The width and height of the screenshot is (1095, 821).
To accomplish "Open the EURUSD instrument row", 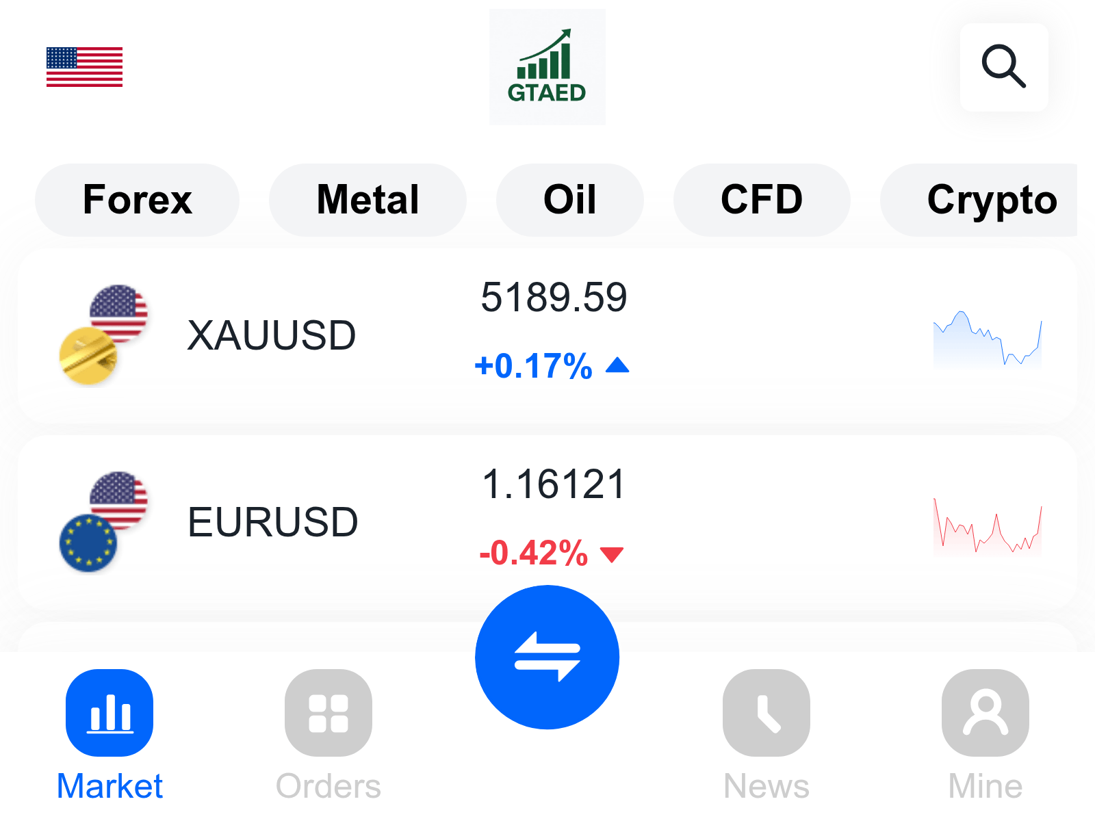I will (547, 522).
